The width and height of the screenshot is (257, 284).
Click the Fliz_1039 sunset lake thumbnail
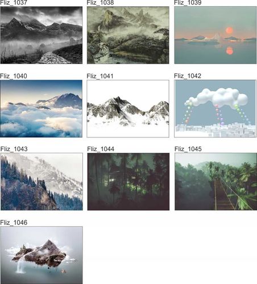(x=215, y=35)
